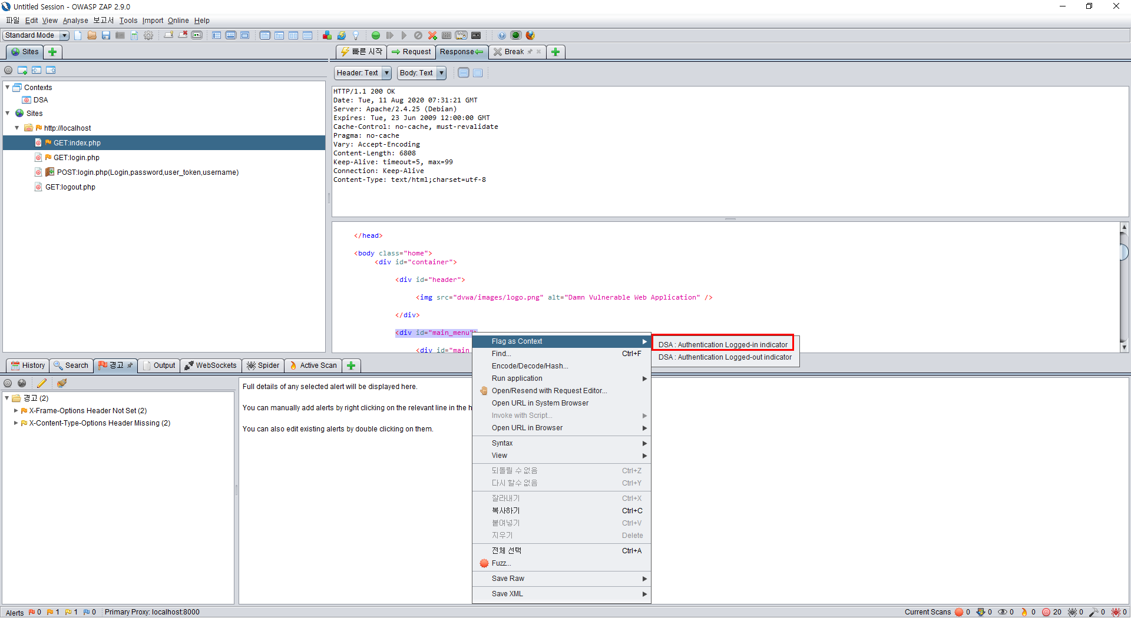This screenshot has width=1131, height=618.
Task: Expand the X-Frame-Options Header Not Set alert
Action: 16,411
